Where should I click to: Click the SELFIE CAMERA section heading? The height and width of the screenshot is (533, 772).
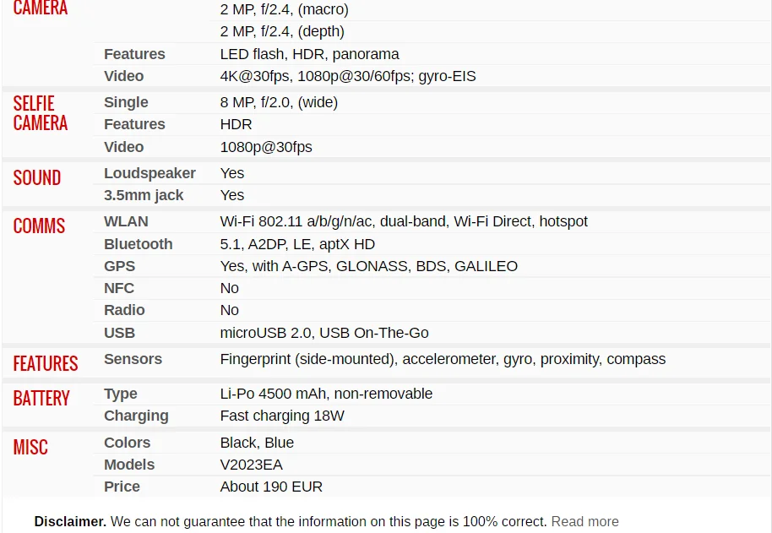pos(40,113)
